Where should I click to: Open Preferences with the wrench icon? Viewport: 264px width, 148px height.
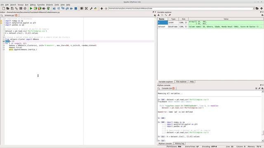pyautogui.click(x=91, y=8)
